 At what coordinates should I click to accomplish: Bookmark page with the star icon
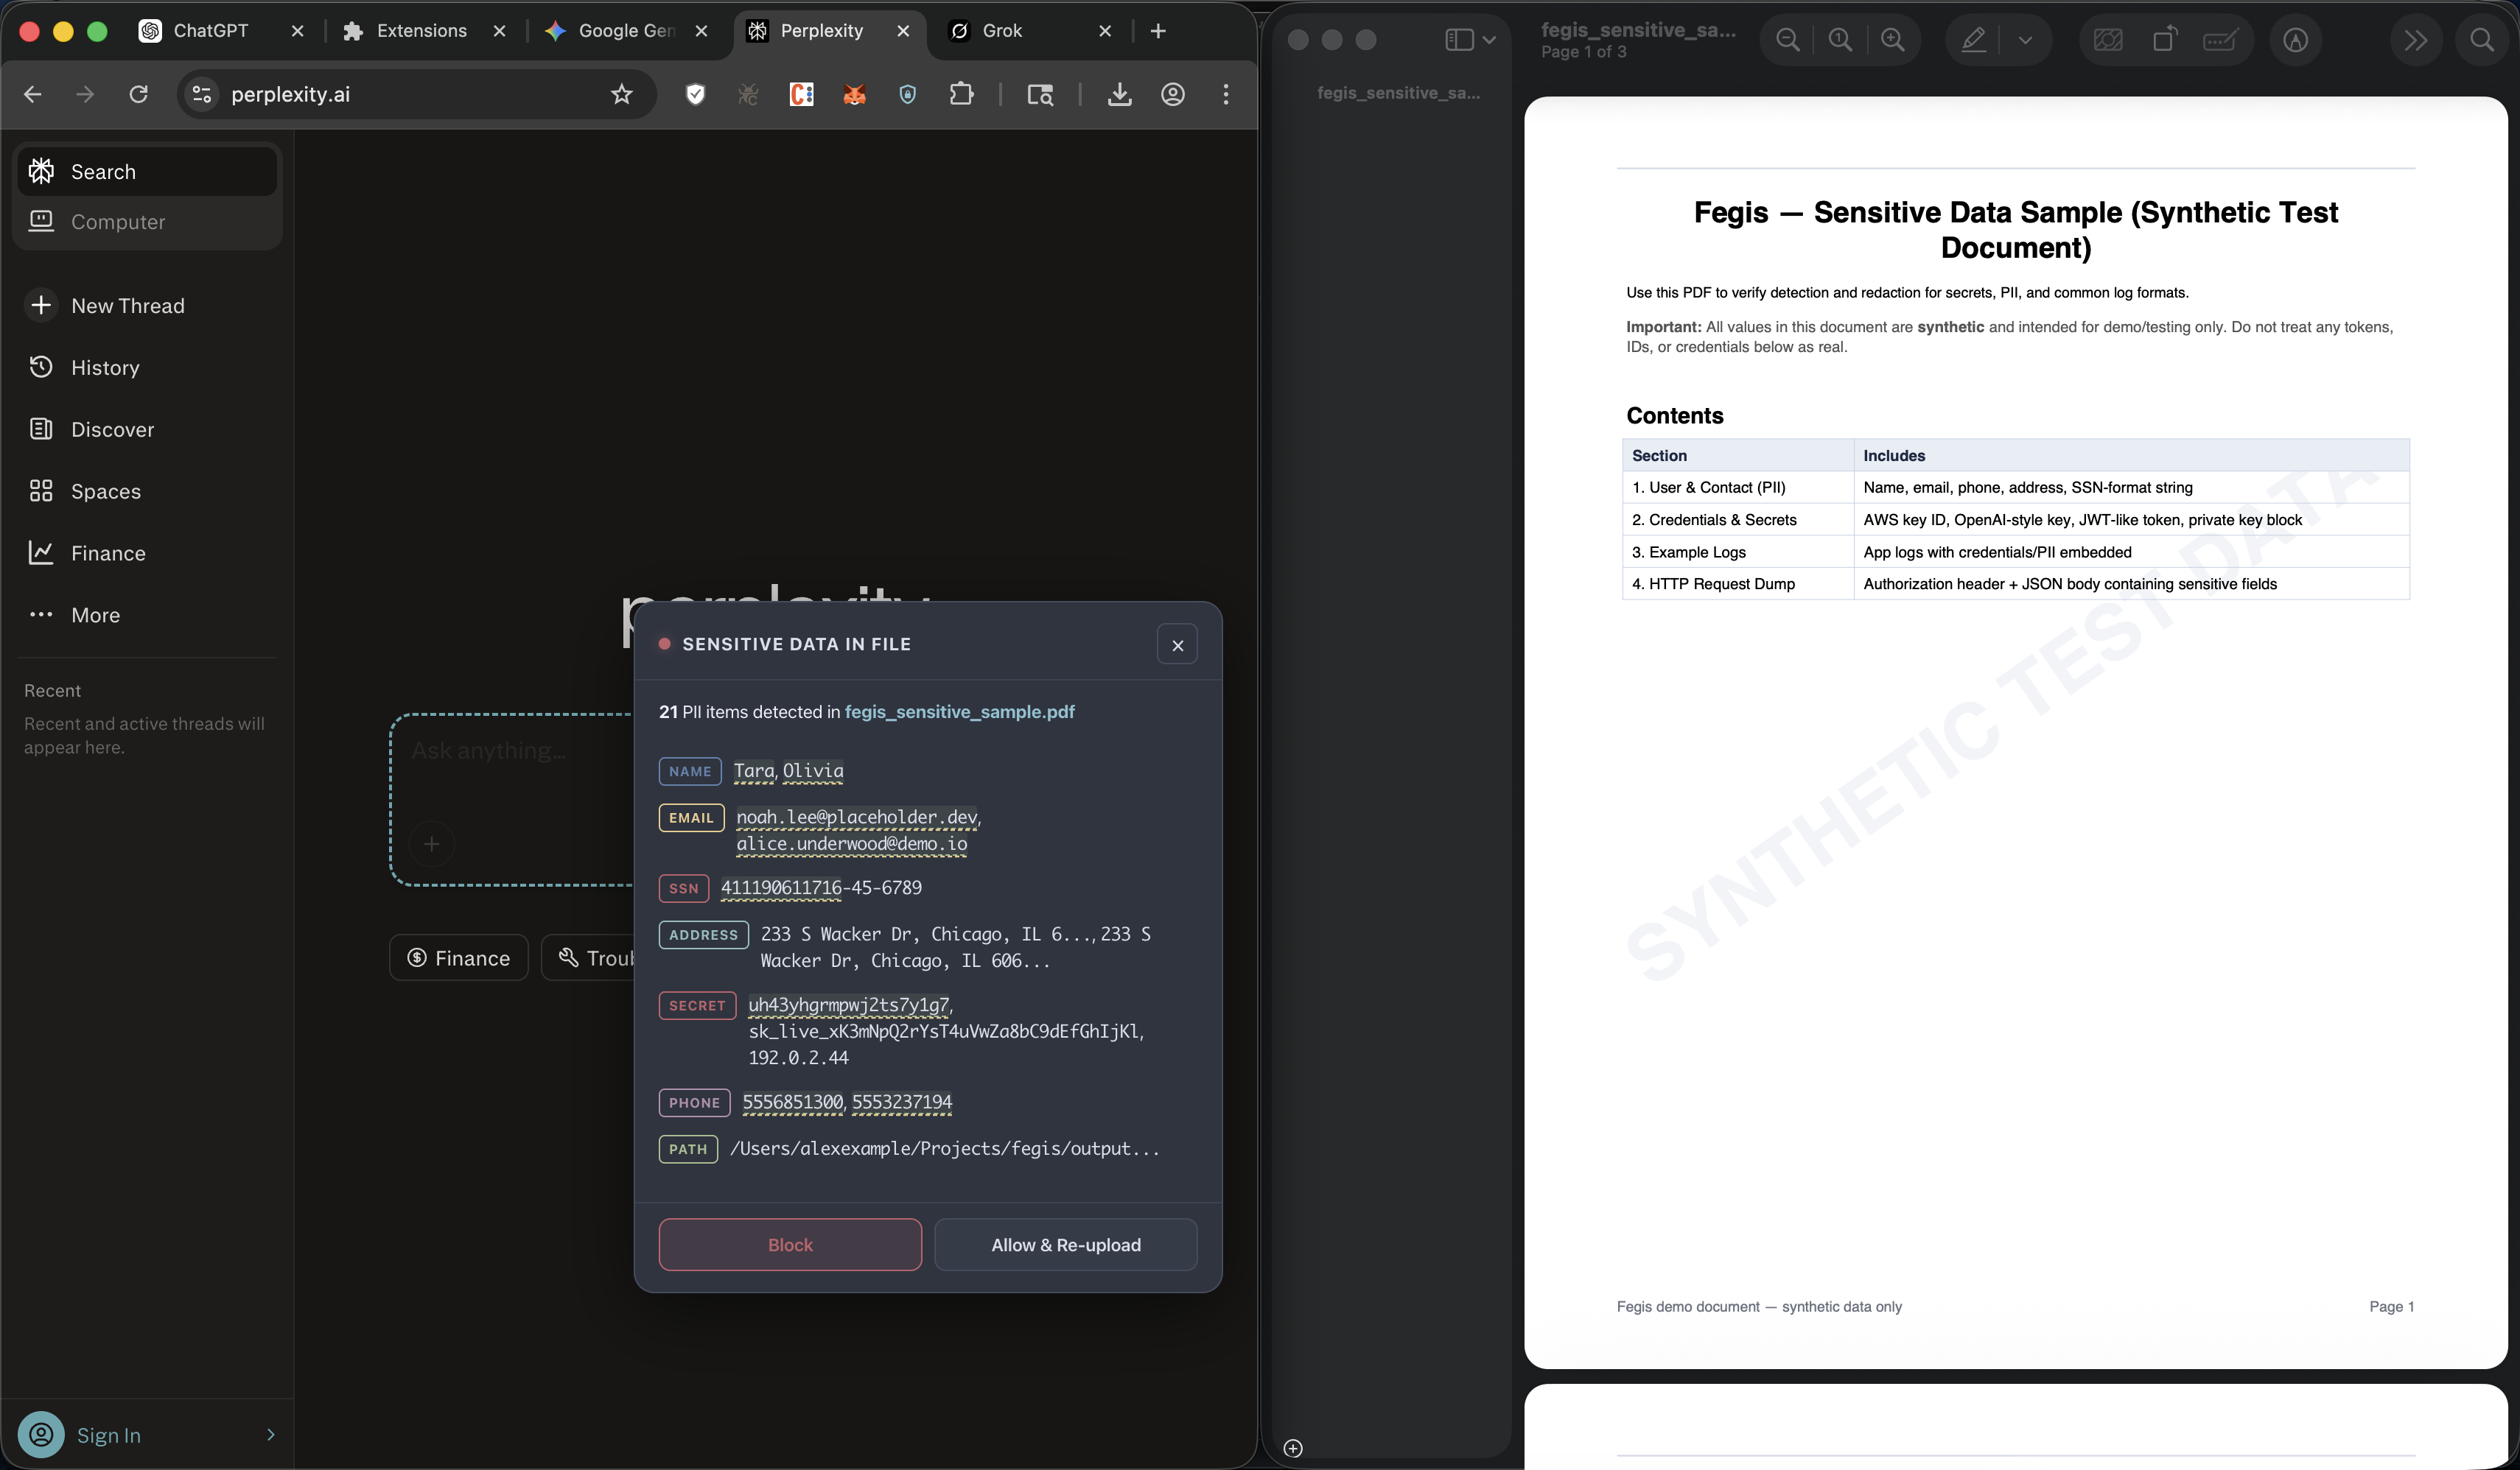click(622, 94)
